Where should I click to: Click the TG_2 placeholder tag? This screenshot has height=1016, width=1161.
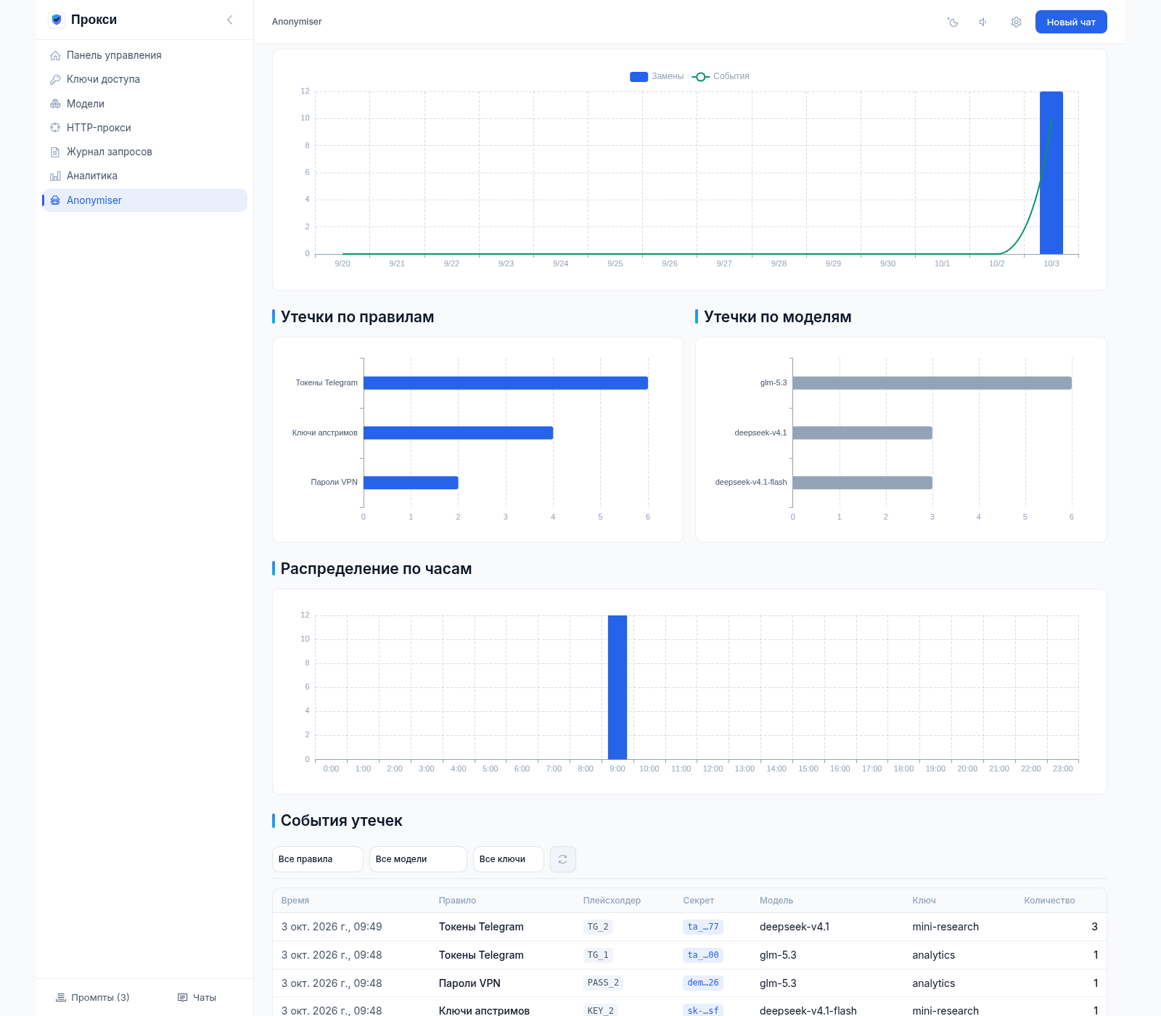pyautogui.click(x=598, y=927)
